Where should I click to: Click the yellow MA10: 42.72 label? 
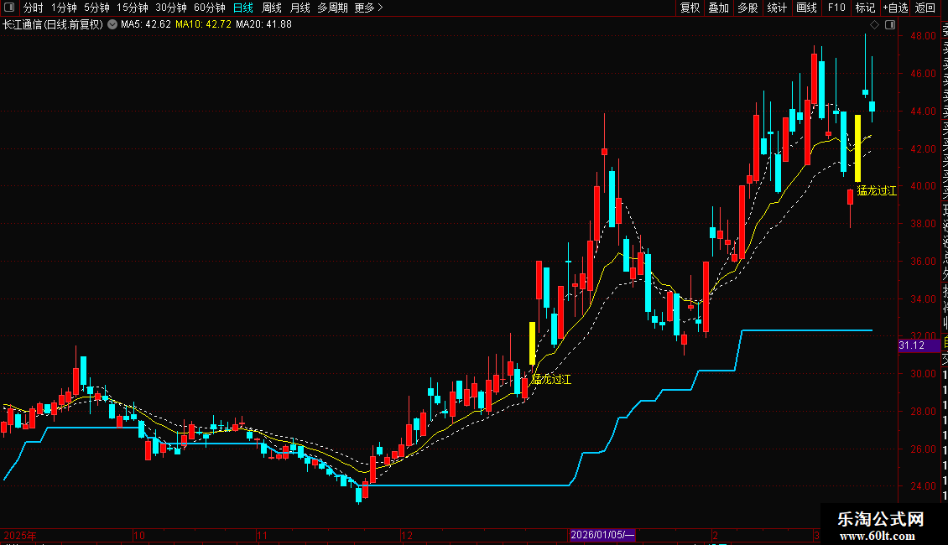coord(203,25)
